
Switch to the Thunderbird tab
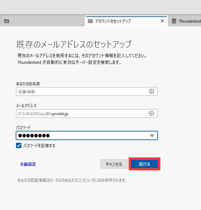point(189,21)
